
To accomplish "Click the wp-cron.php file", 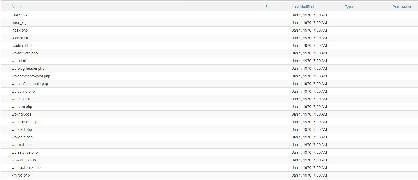I will point(22,107).
